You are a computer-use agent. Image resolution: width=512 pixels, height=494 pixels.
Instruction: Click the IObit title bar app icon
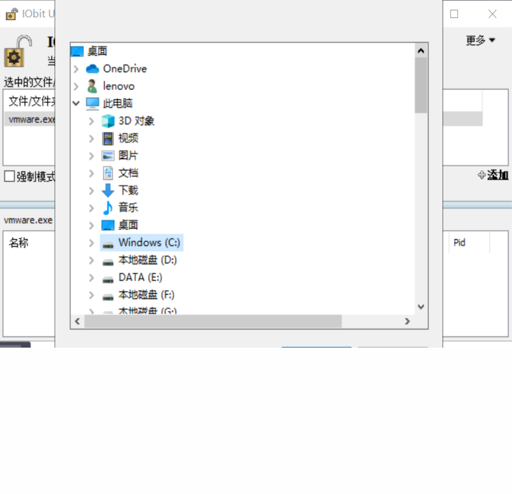[12, 14]
